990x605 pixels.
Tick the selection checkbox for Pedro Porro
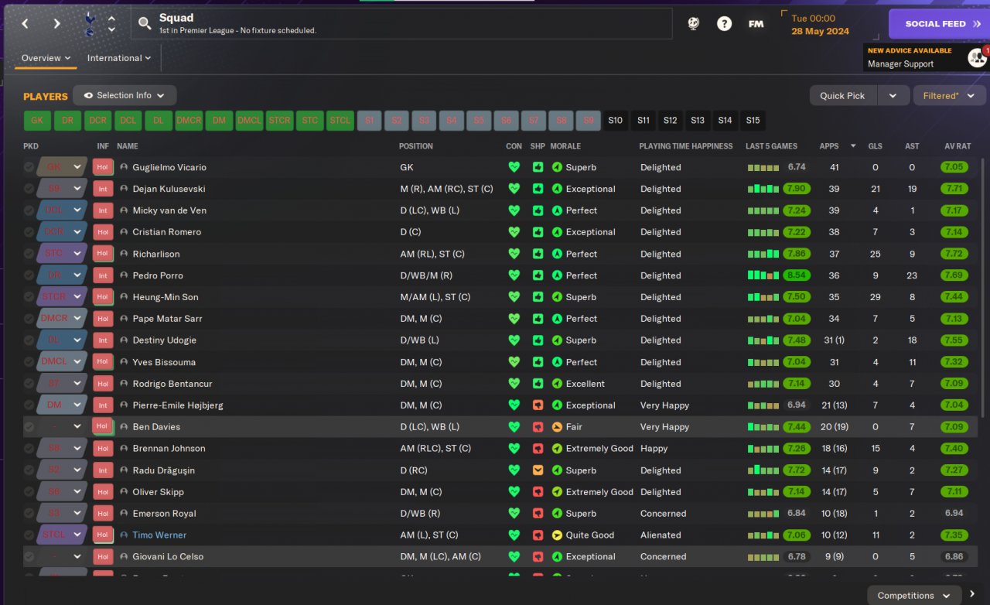coord(29,275)
